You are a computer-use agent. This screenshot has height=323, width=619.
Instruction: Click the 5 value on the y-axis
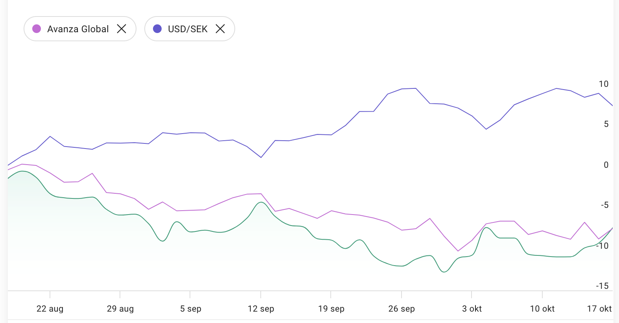606,124
